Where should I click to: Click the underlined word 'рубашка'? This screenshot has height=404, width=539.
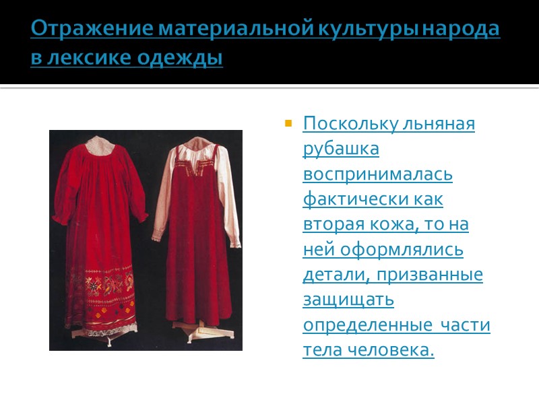tap(341, 149)
